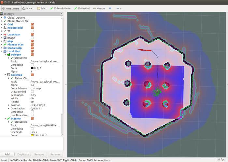
Task: Click the Image display icon
Action: 5,38
